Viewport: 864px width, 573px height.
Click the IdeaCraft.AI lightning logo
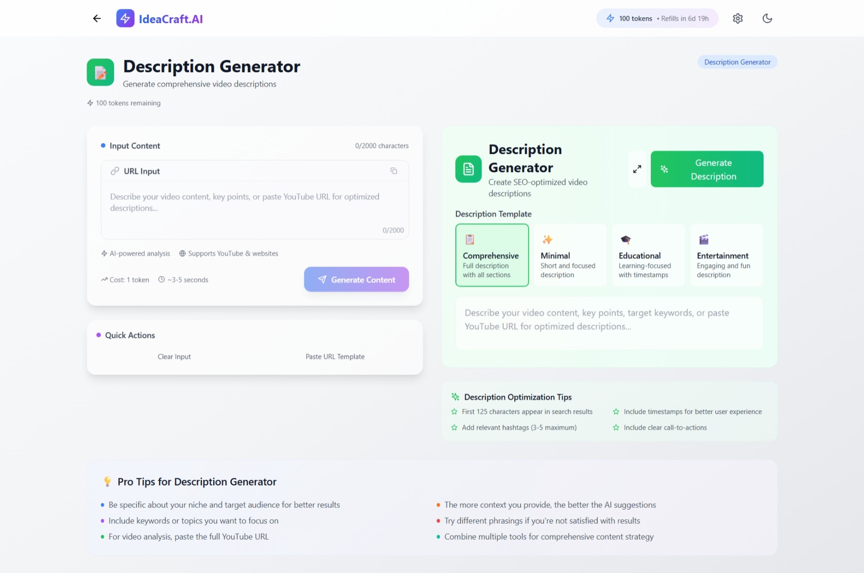(125, 19)
